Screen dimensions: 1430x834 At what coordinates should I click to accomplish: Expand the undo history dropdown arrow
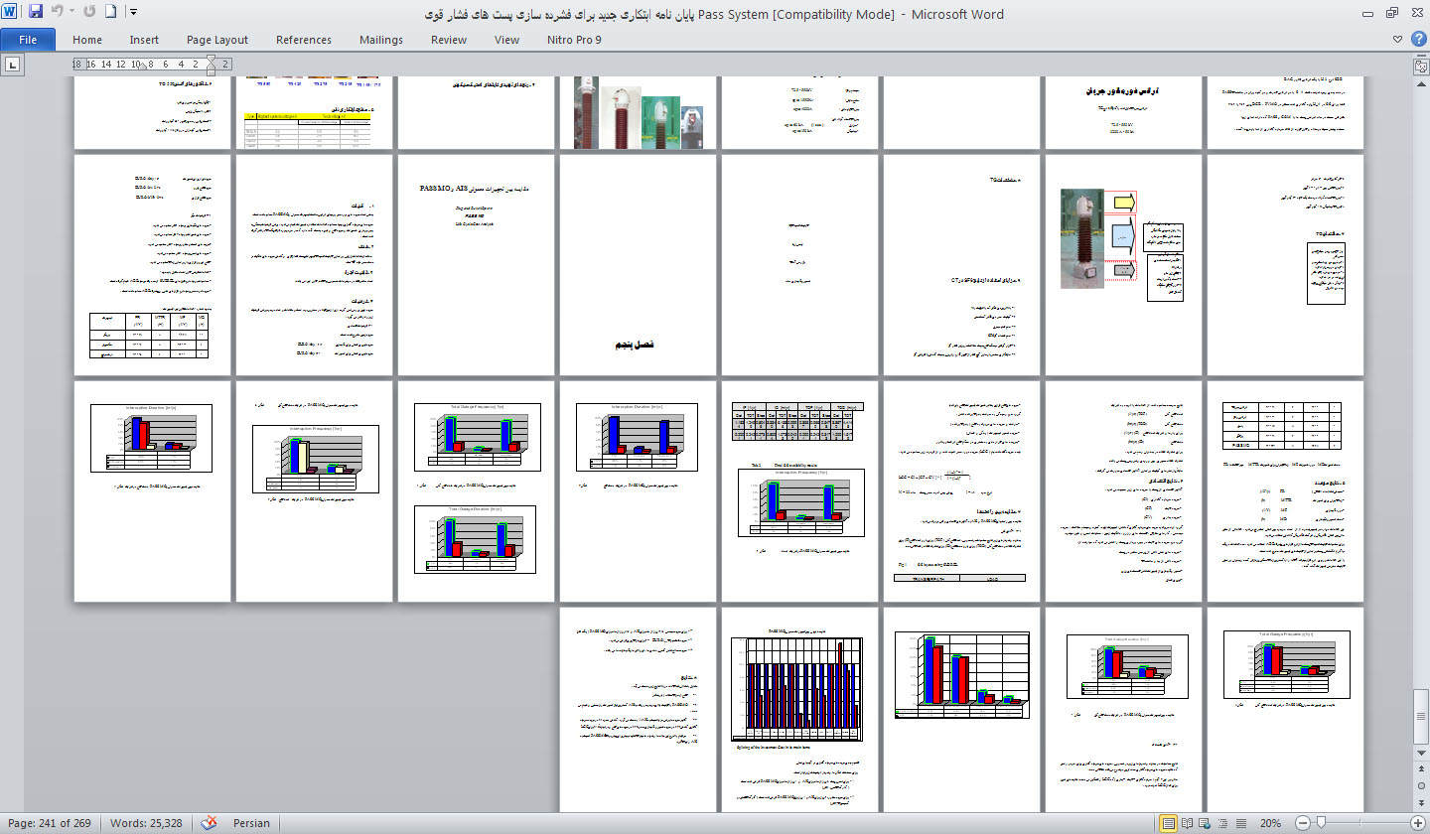point(72,13)
